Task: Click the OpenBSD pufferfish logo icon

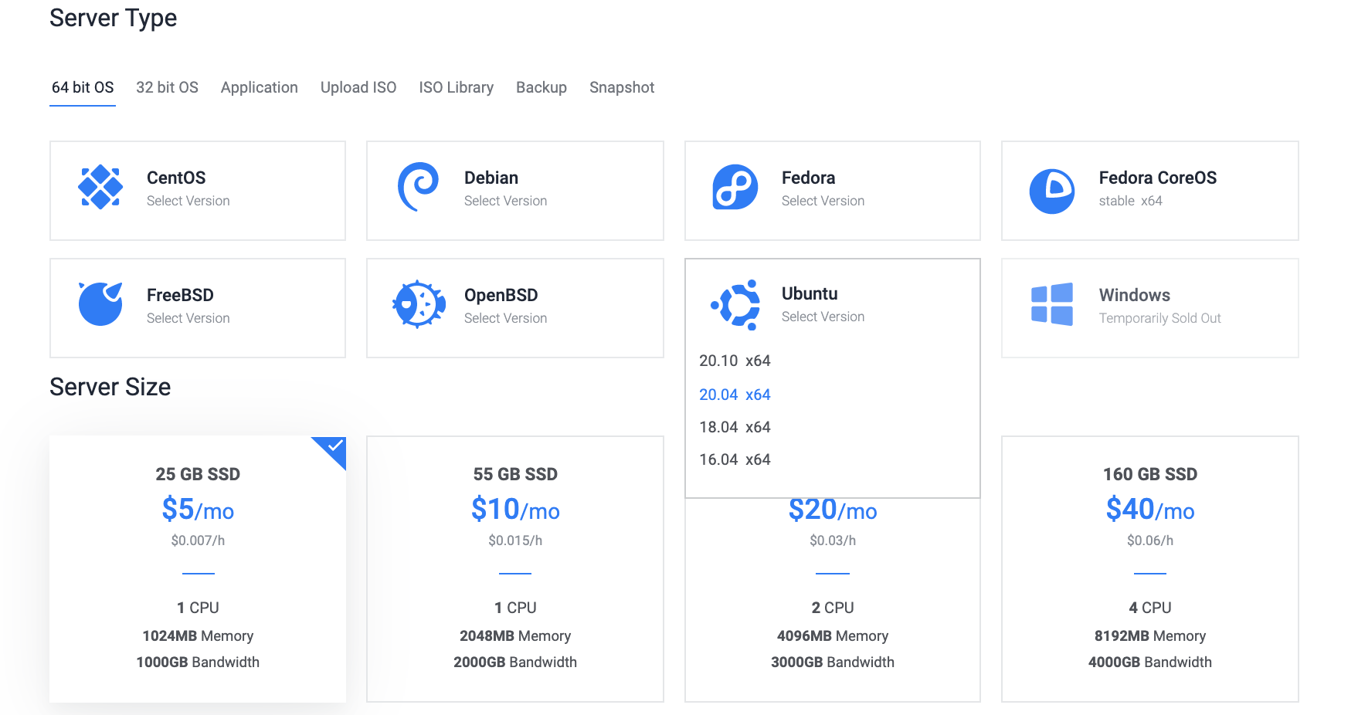Action: click(x=419, y=304)
